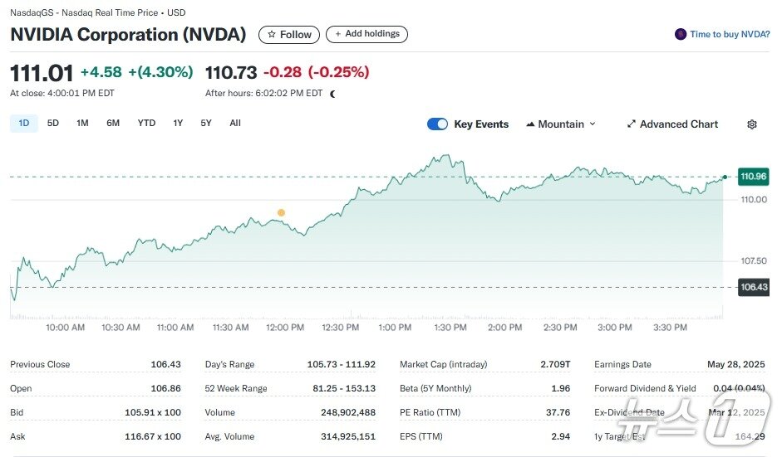Click the Open value 106.86
This screenshot has height=457, width=782.
coord(165,388)
